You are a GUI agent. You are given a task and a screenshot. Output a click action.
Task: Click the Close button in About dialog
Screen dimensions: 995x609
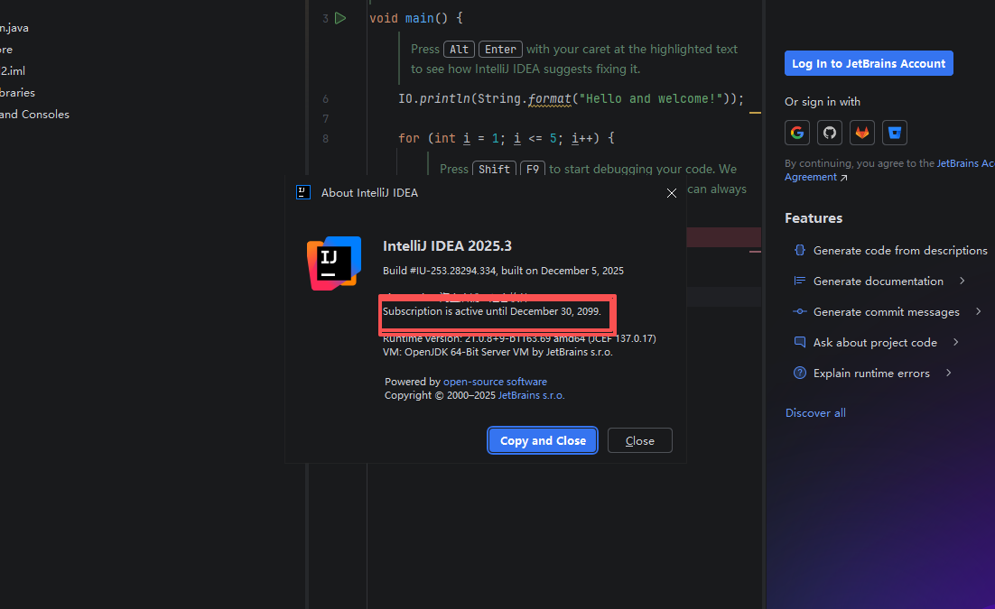[639, 440]
